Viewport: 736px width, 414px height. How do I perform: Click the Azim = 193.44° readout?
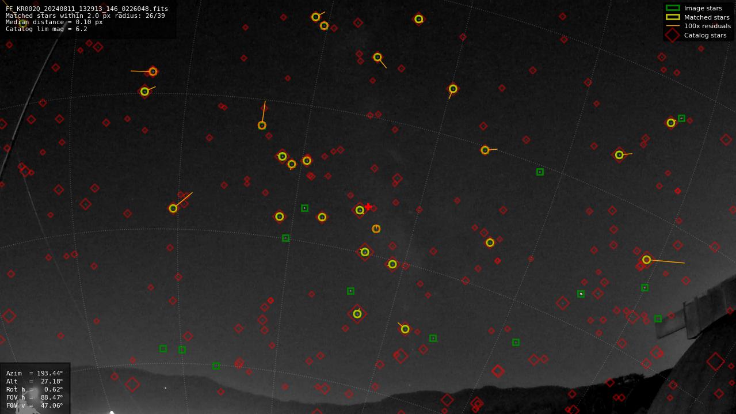point(35,373)
